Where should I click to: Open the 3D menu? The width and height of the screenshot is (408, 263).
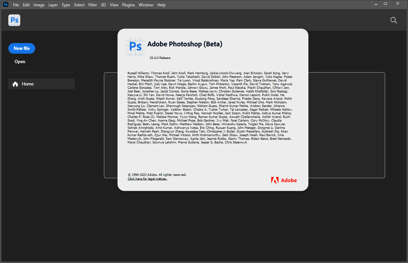pyautogui.click(x=103, y=5)
